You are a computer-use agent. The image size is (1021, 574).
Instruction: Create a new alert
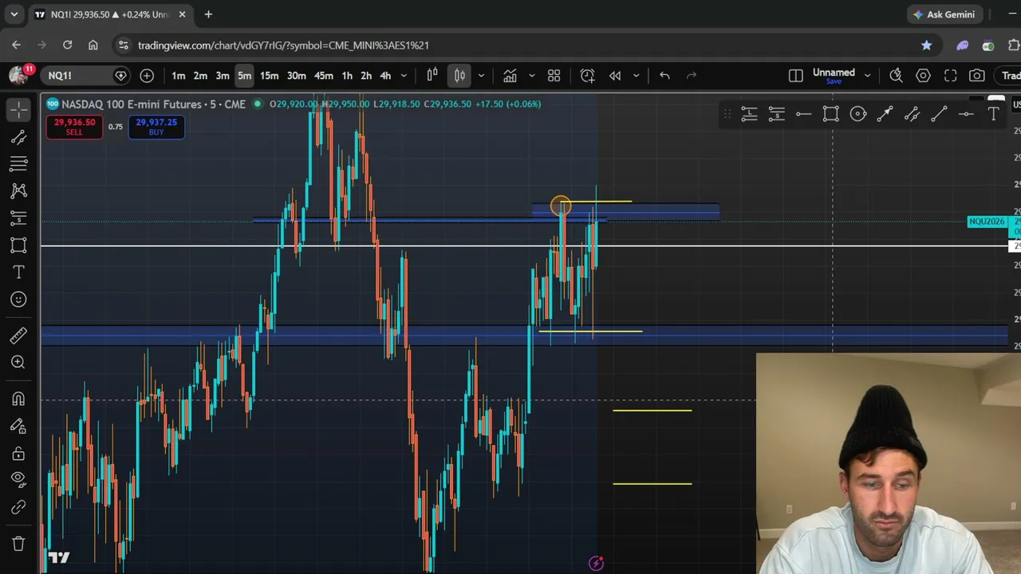[588, 76]
